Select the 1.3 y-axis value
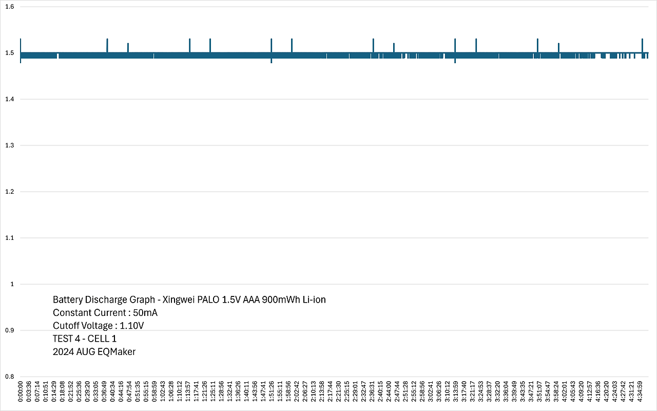Image resolution: width=657 pixels, height=411 pixels. tap(9, 145)
